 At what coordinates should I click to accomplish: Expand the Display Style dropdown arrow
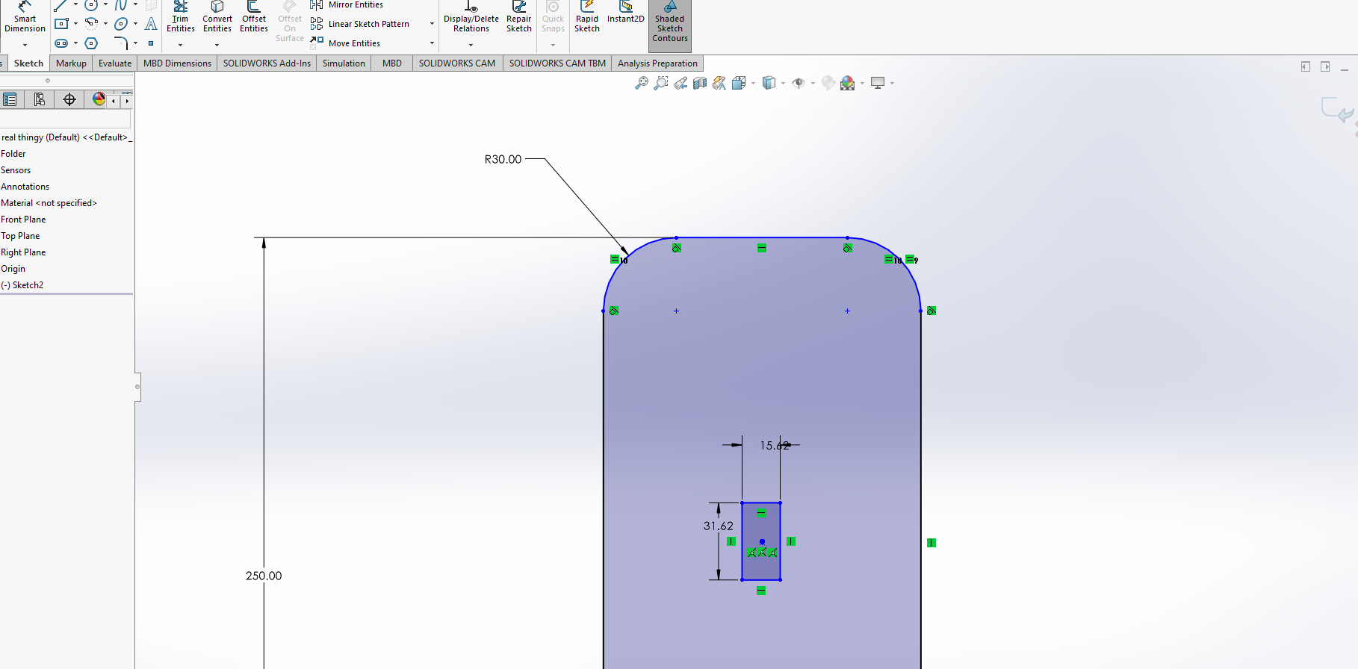pos(783,84)
